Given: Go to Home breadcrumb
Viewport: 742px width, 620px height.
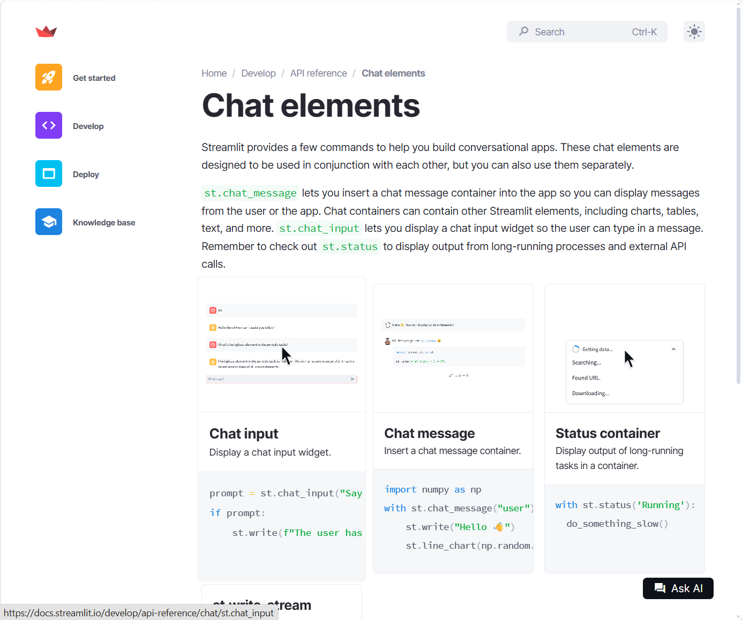Looking at the screenshot, I should [214, 73].
